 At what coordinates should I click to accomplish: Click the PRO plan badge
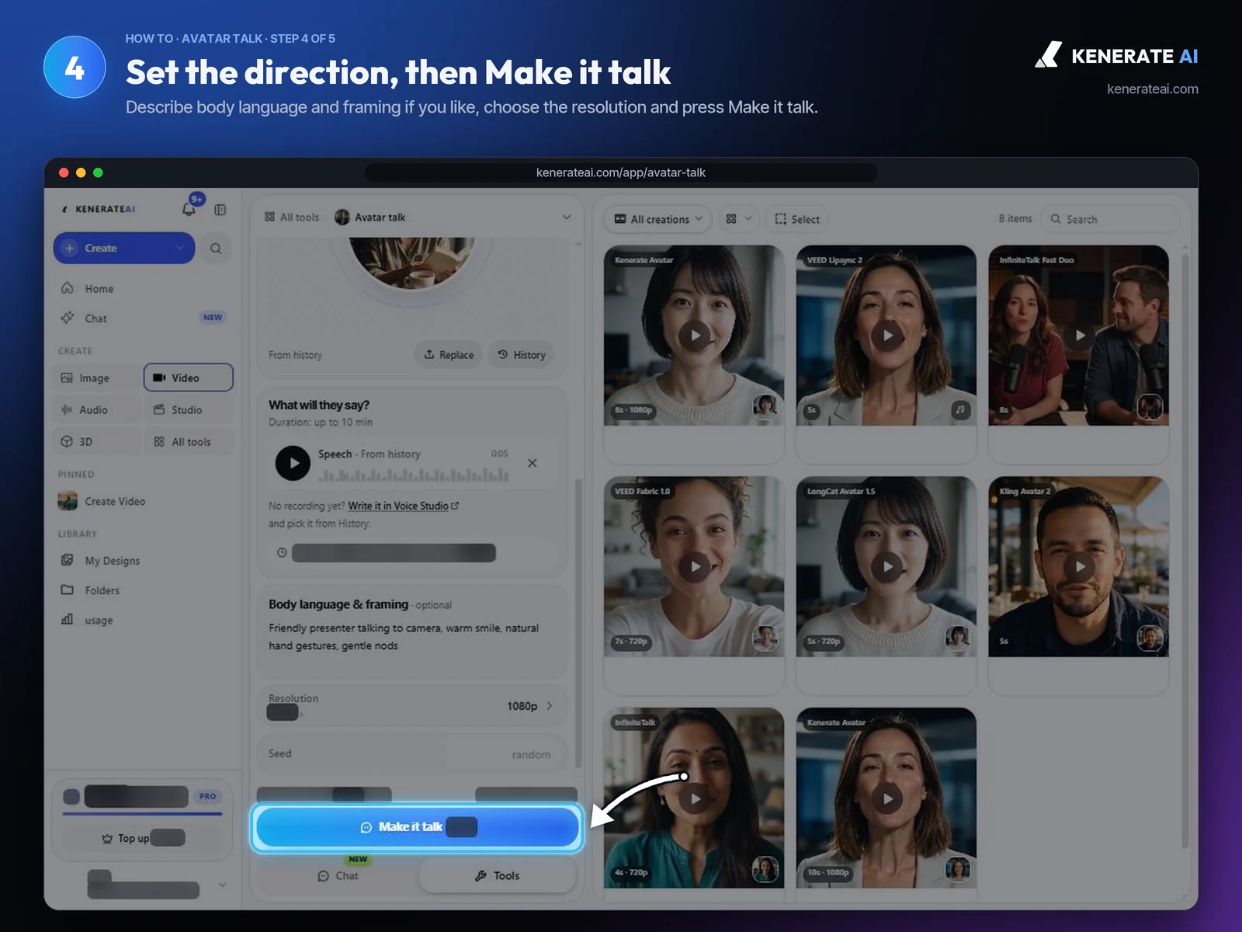pos(207,796)
